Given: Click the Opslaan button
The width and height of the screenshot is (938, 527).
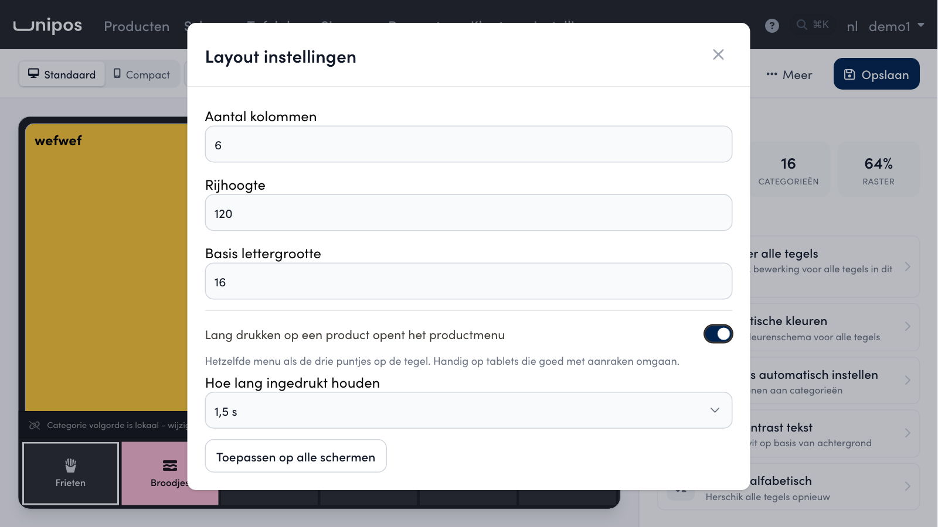Looking at the screenshot, I should pos(876,74).
